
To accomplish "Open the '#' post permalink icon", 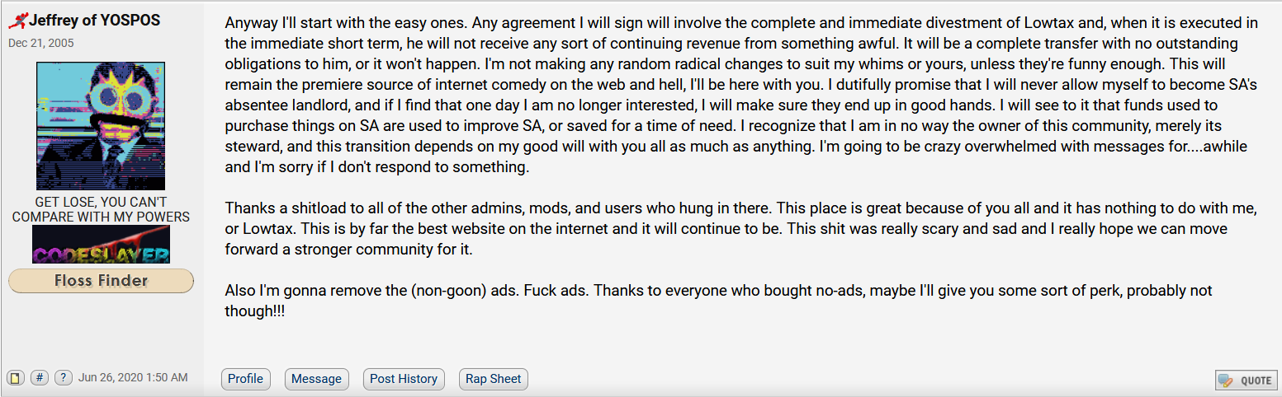I will tap(39, 378).
